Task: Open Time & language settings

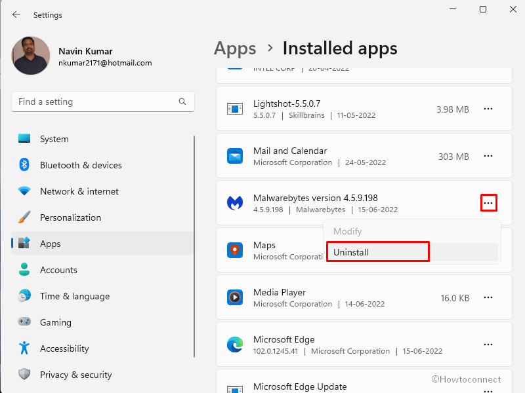Action: [102, 296]
